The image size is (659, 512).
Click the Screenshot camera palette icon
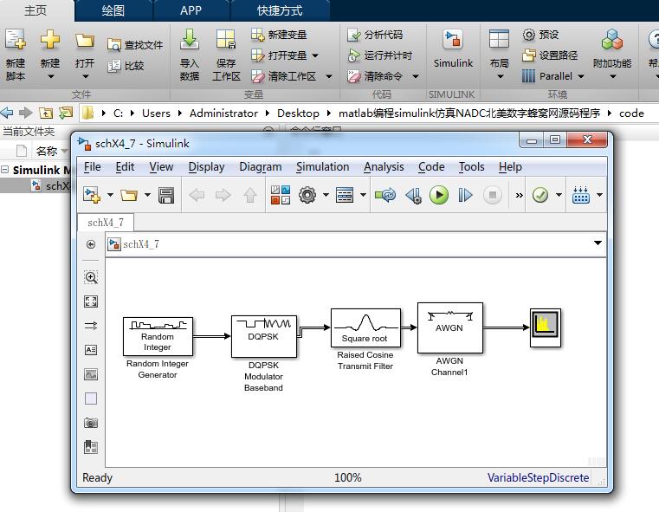click(x=91, y=423)
